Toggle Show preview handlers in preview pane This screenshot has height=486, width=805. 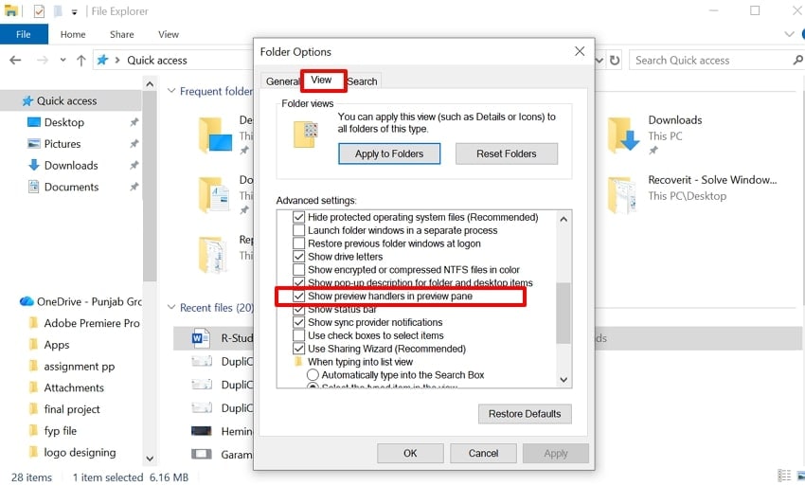tap(298, 296)
